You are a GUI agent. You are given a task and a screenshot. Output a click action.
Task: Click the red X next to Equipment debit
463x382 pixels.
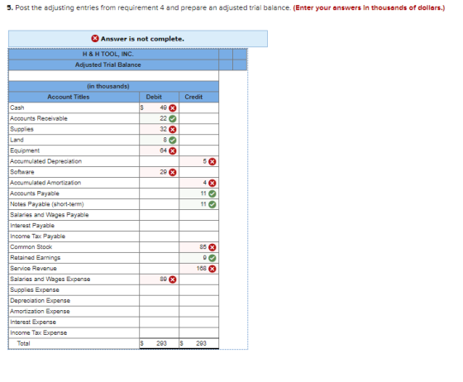tap(173, 150)
